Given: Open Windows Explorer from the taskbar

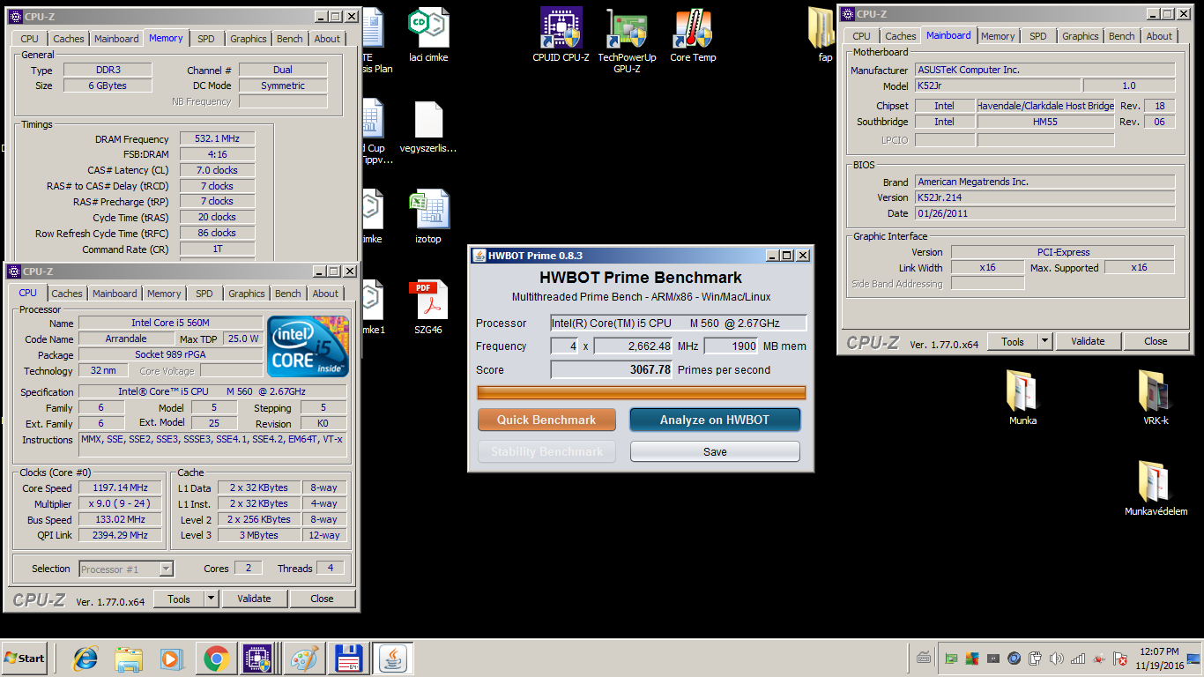Looking at the screenshot, I should click(129, 658).
